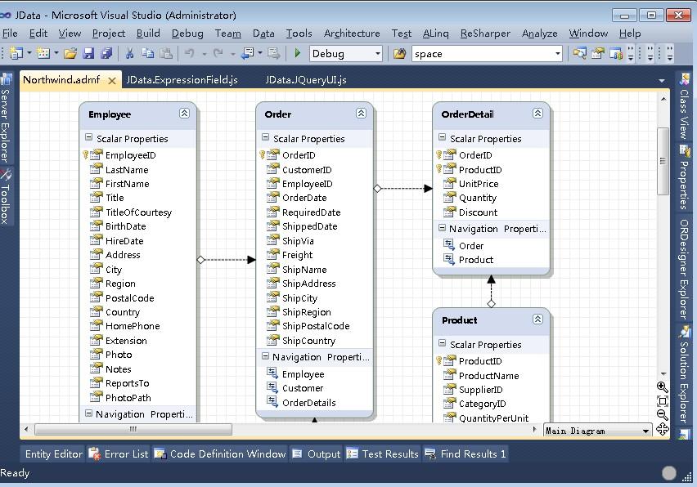
Task: Collapse the Order entity box
Action: (x=361, y=114)
